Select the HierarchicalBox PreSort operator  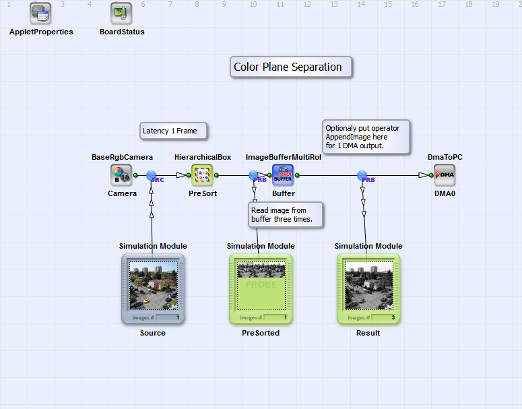pos(202,175)
